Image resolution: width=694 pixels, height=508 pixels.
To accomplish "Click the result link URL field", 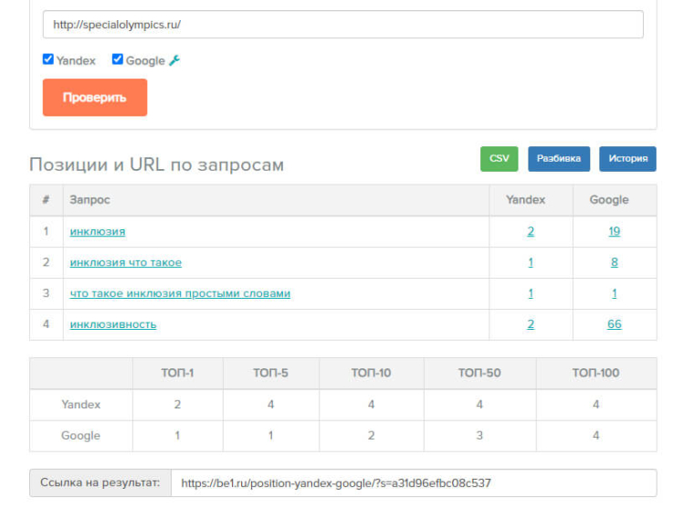I will (413, 483).
